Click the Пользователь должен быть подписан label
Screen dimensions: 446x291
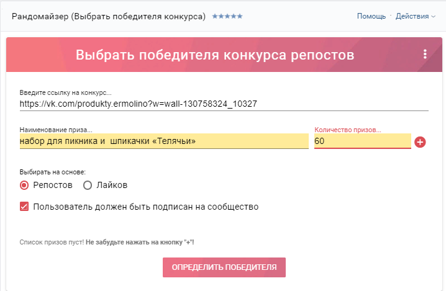pyautogui.click(x=145, y=207)
